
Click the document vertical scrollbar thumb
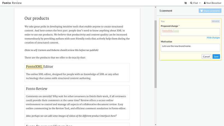[x=156, y=54]
